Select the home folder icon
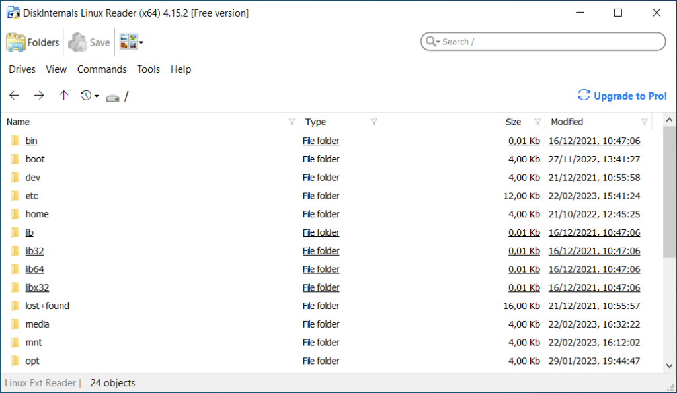 tap(15, 214)
